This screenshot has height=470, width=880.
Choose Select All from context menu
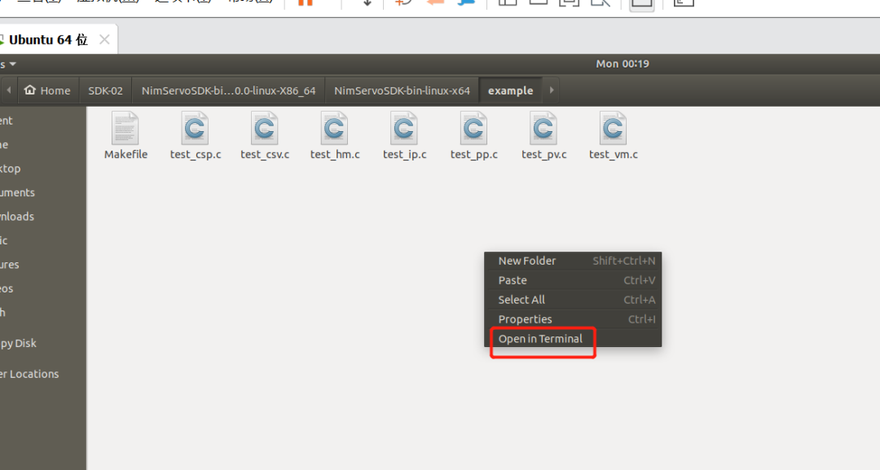[573, 300]
